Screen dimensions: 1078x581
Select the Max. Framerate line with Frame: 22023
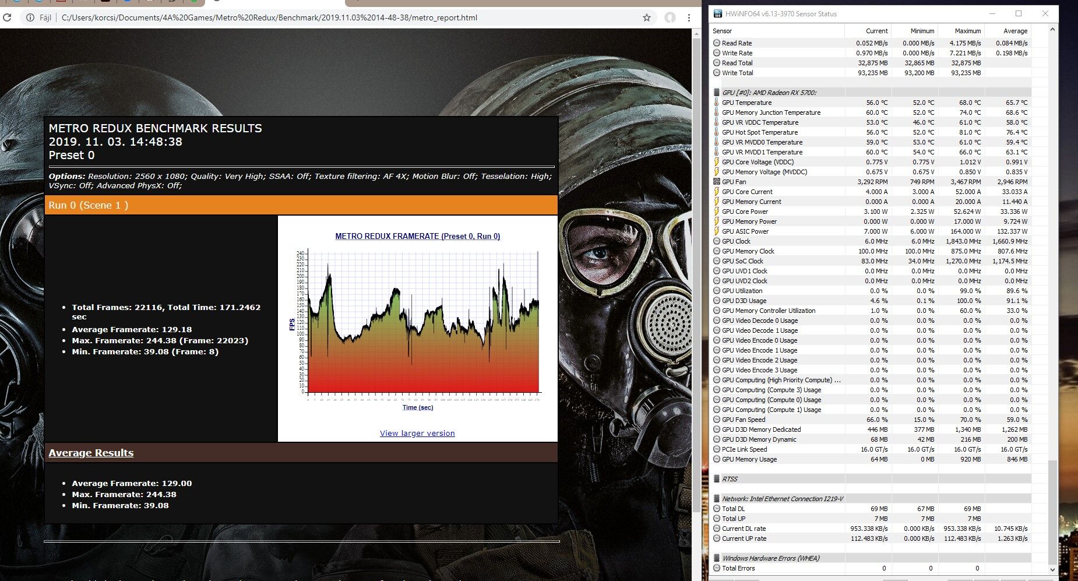(x=160, y=340)
